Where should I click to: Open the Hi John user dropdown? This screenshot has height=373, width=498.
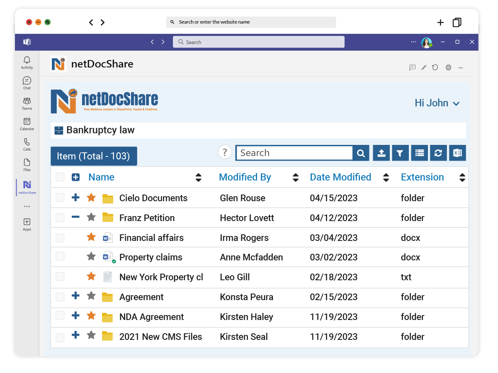[x=437, y=103]
